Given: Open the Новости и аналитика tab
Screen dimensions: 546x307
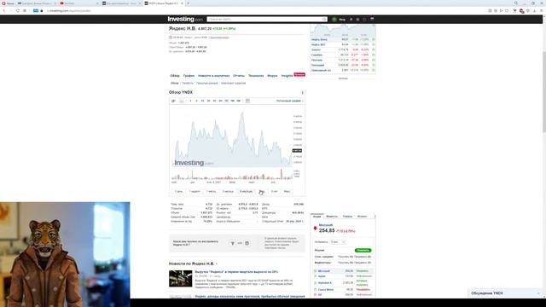Looking at the screenshot, I should click(214, 76).
